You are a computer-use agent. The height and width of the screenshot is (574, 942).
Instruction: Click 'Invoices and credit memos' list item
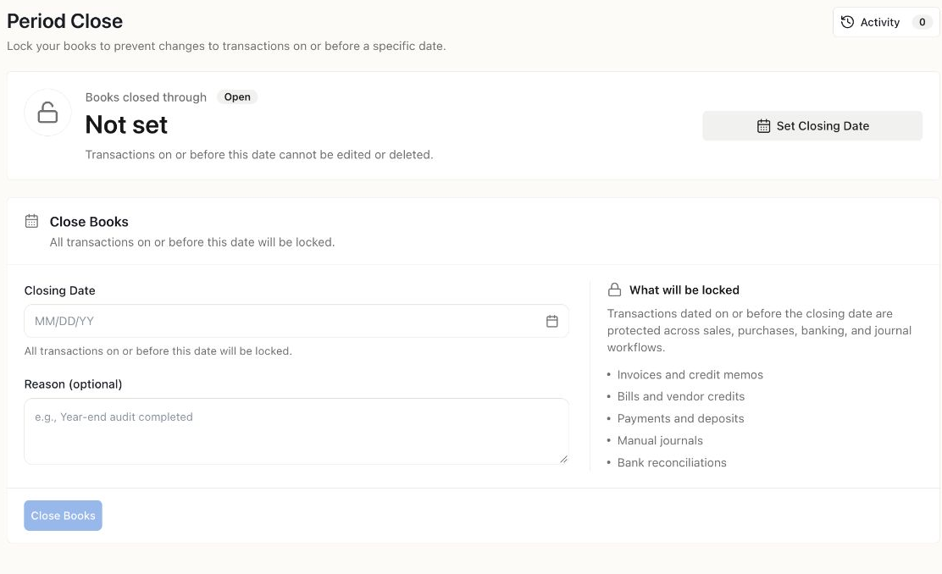pyautogui.click(x=690, y=375)
